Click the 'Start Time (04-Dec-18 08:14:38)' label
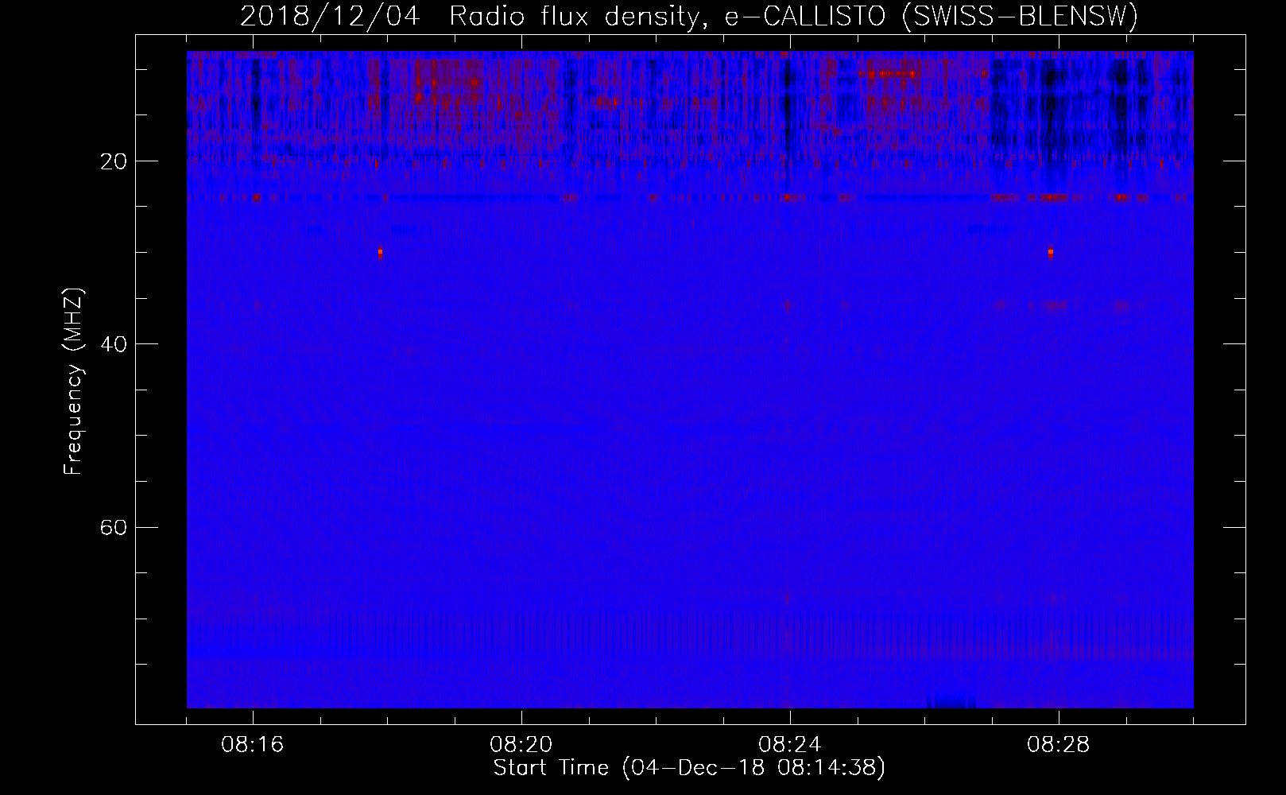This screenshot has height=795, width=1286. click(689, 768)
